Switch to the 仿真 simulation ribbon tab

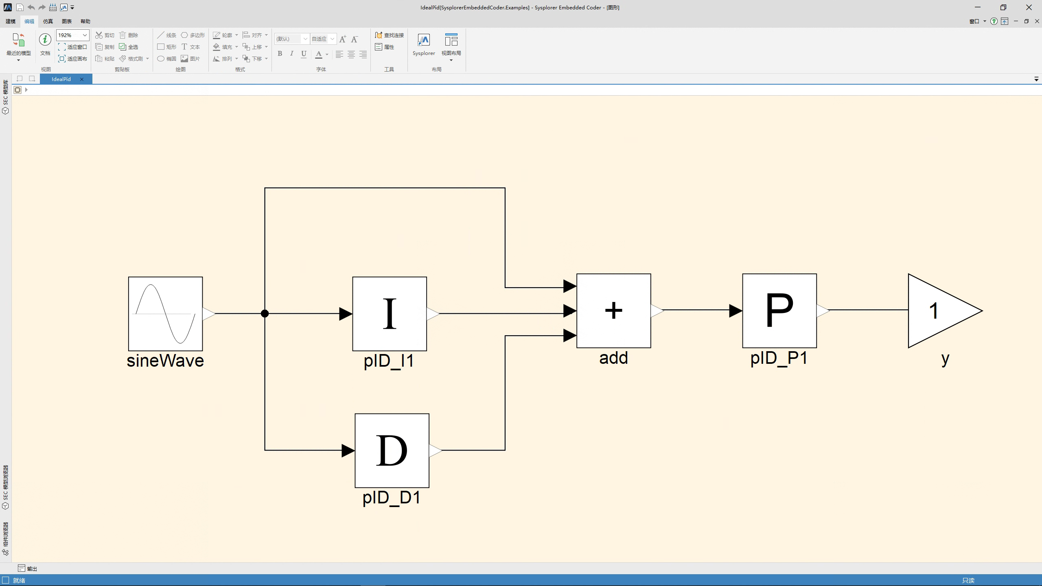48,22
